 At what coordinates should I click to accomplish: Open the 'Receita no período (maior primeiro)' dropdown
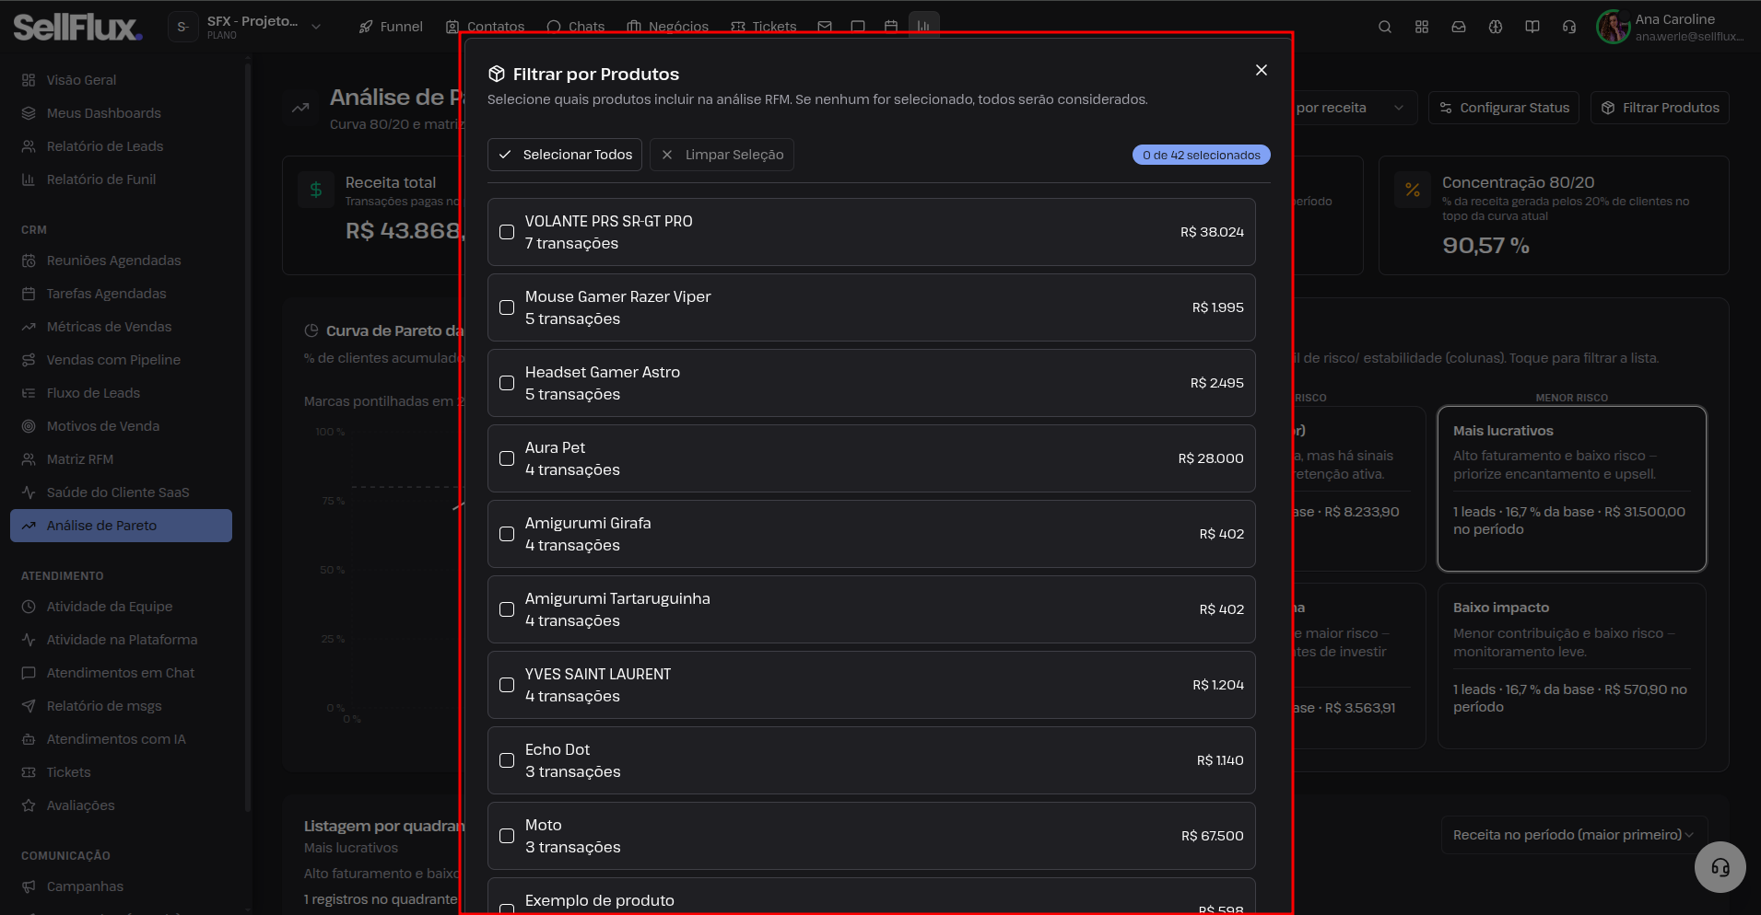(1574, 835)
